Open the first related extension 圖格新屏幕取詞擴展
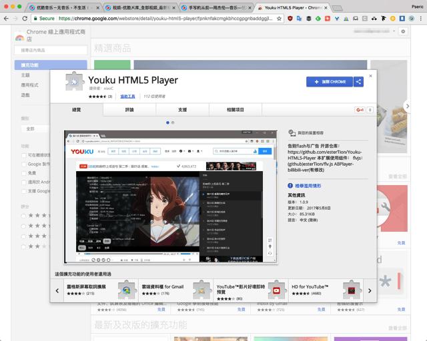 pos(101,290)
